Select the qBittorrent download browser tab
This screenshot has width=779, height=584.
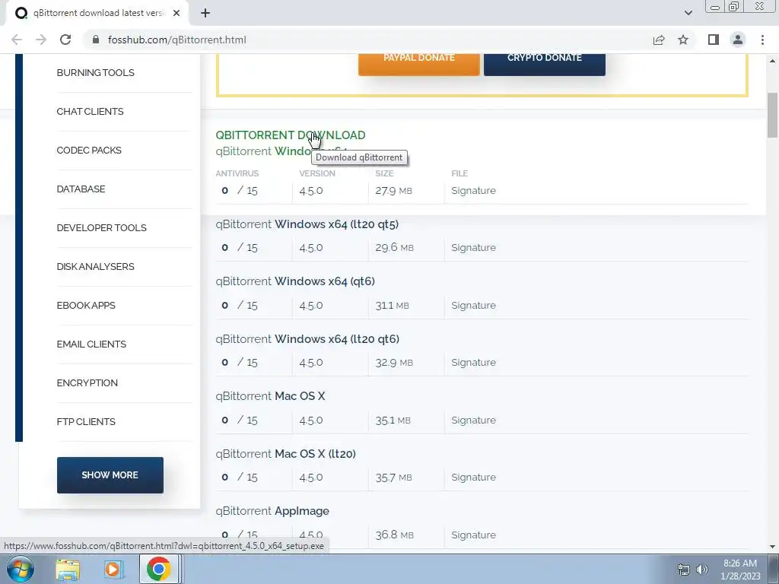(97, 13)
